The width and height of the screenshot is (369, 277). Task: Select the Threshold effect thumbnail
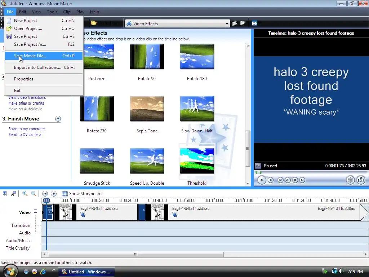(x=197, y=161)
